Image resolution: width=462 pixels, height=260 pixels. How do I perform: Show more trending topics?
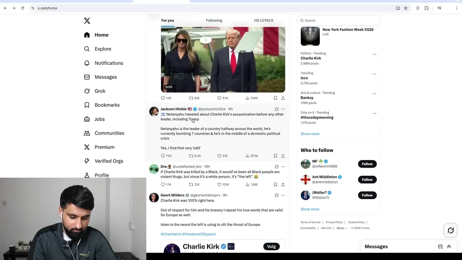click(310, 134)
